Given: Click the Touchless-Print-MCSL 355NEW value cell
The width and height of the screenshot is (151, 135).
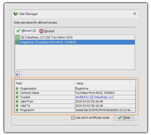Looking at the screenshot, I should coord(105,93).
